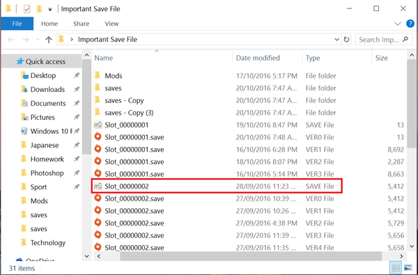
Task: Select Slot_00000001.save VER3 File icon
Action: tap(98, 174)
